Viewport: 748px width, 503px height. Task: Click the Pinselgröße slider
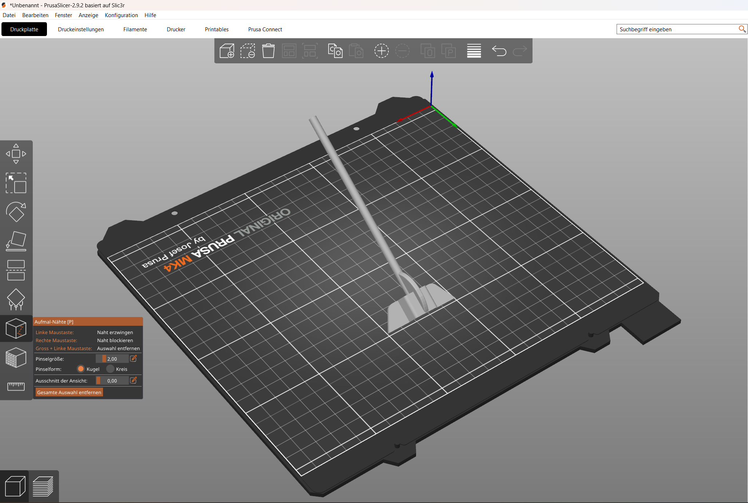[112, 359]
